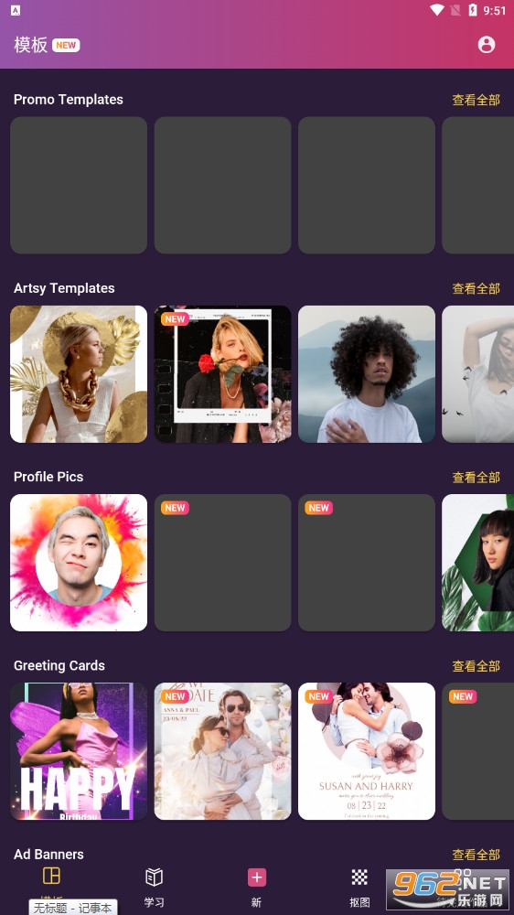
Task: View all Greeting Cards via 查看全部
Action: click(x=476, y=665)
